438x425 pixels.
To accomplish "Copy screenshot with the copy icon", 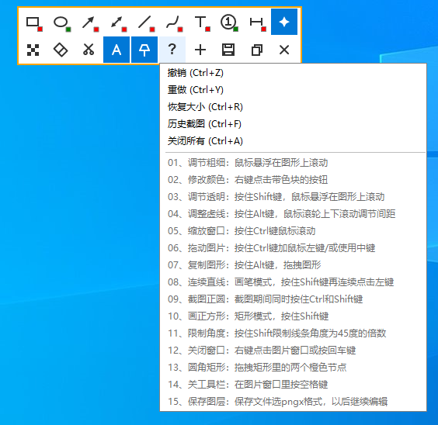I will tap(256, 50).
